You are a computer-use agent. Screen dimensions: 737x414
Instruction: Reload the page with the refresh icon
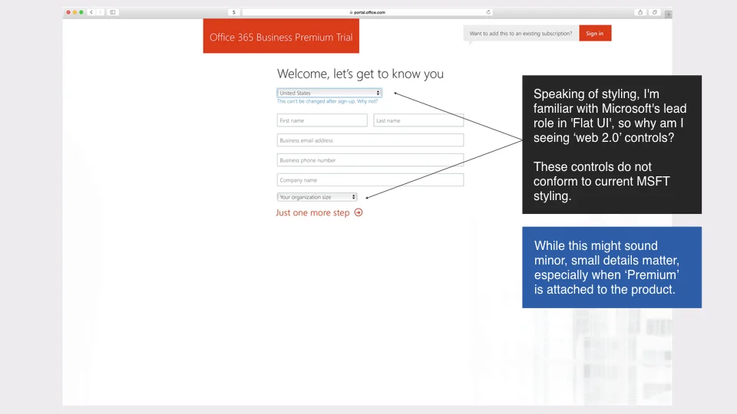(488, 12)
